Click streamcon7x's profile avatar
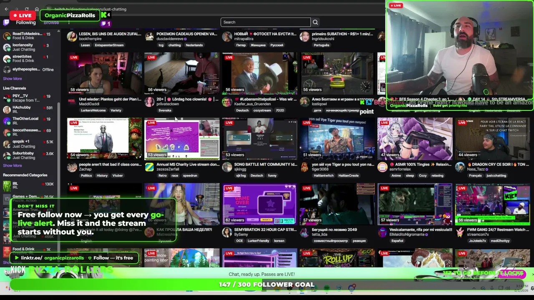 tap(460, 232)
